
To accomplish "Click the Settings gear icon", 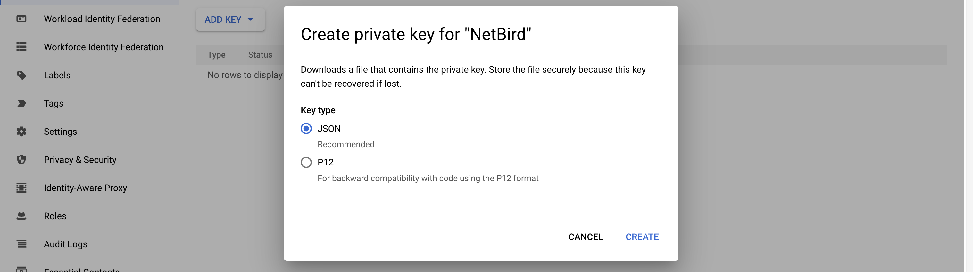I will point(21,131).
